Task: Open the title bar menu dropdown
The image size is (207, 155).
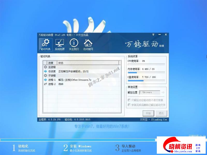Action: [x=154, y=35]
